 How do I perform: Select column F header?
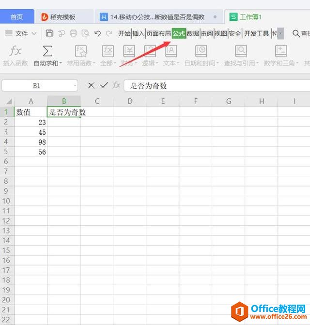coord(195,101)
